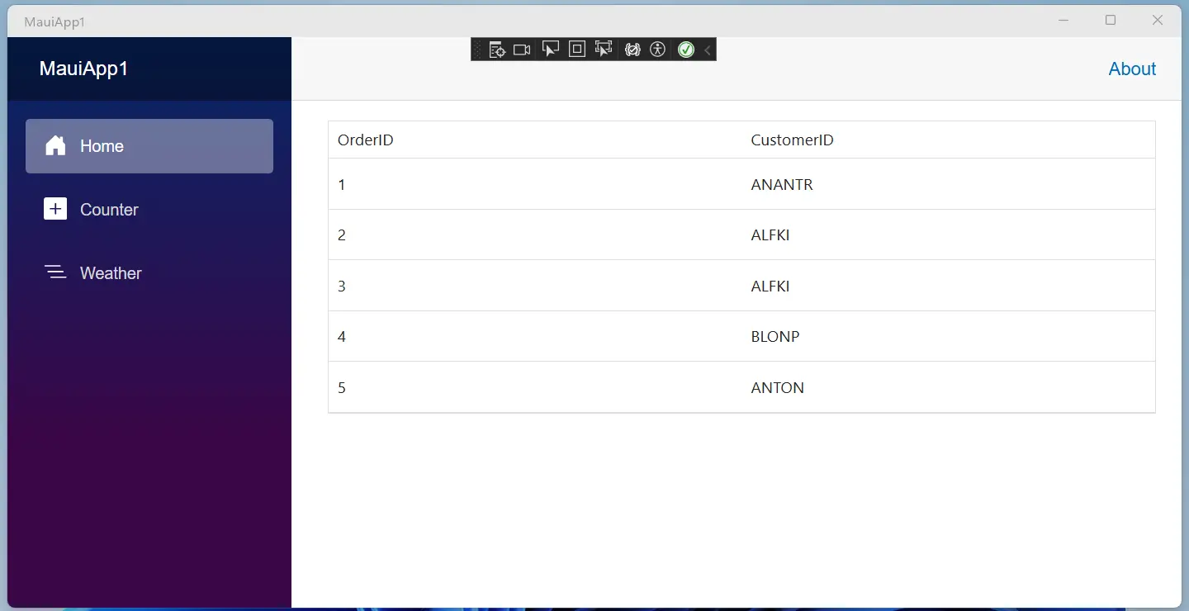Navigate to the Weather page

(x=110, y=272)
